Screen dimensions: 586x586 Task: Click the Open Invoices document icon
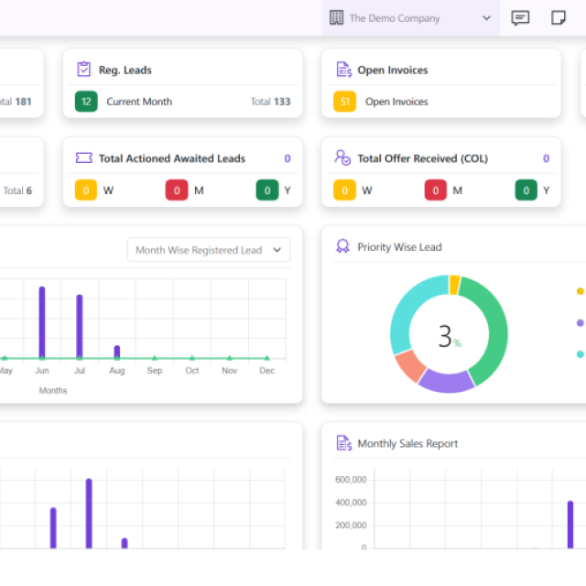(344, 70)
